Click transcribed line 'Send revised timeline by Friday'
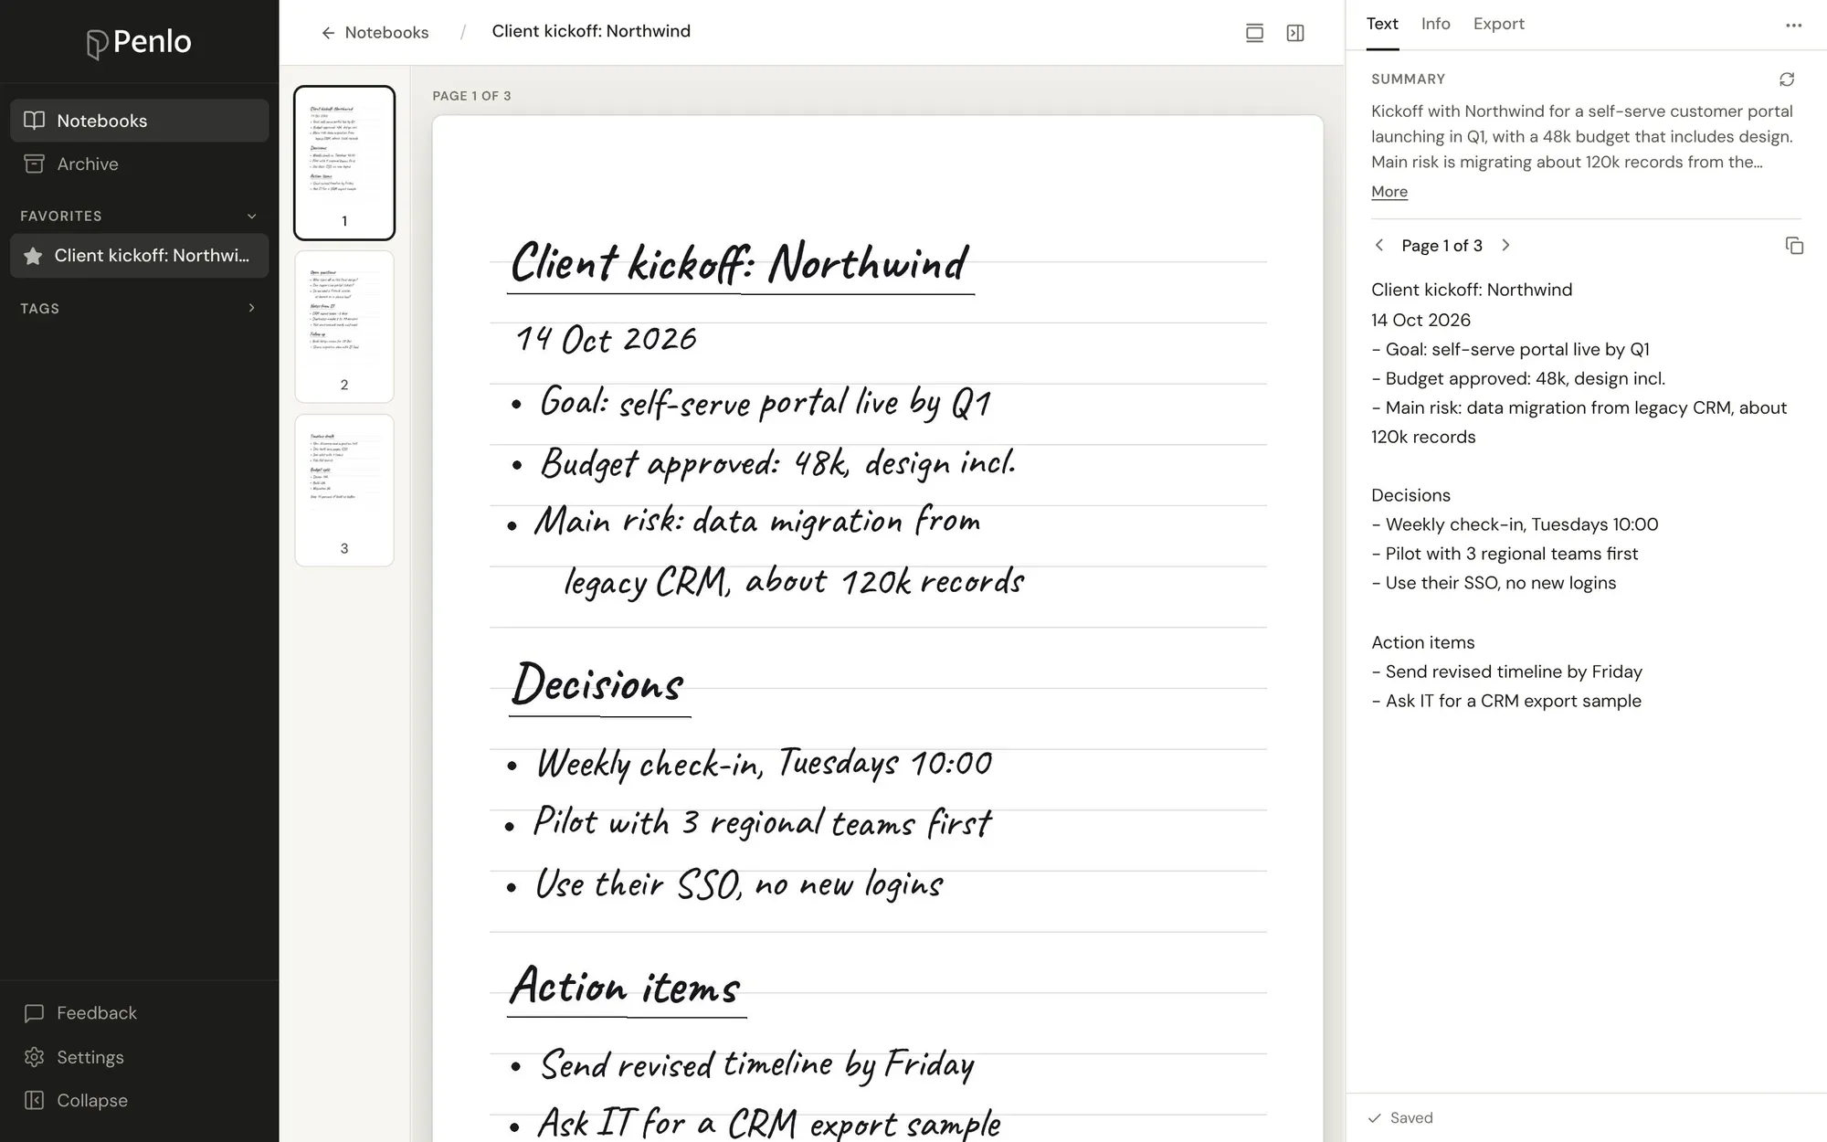The image size is (1827, 1142). (1506, 671)
